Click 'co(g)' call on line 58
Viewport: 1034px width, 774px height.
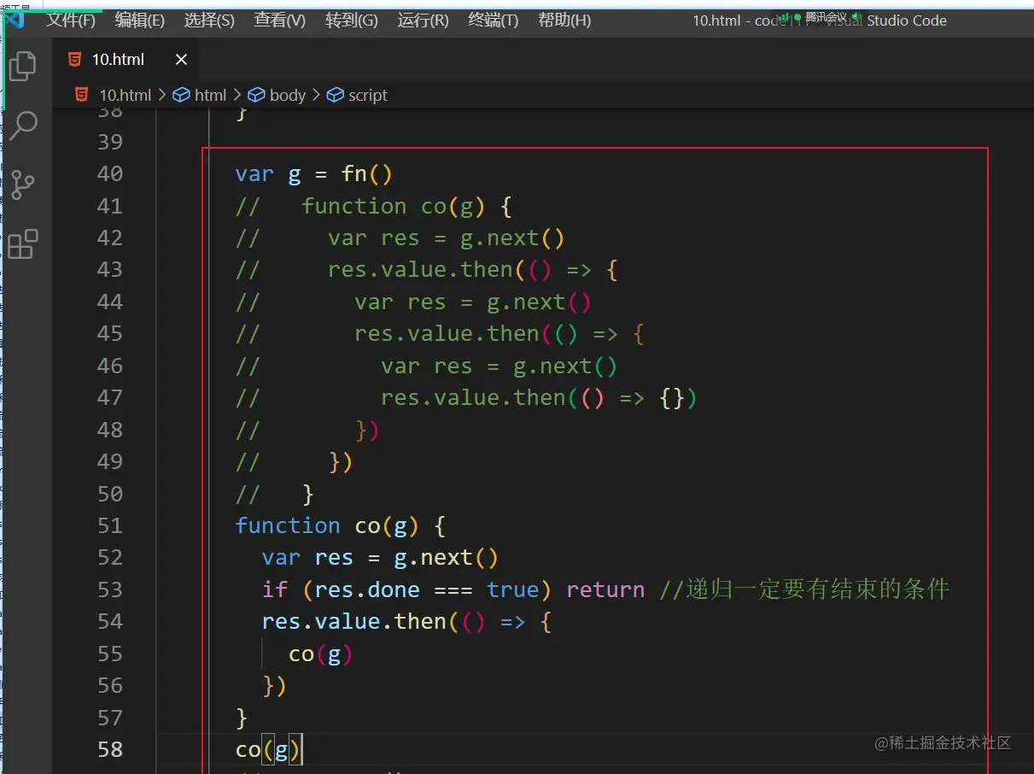point(268,750)
